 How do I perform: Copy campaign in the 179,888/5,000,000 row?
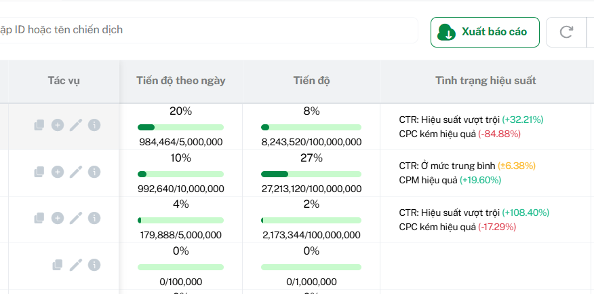(x=39, y=218)
